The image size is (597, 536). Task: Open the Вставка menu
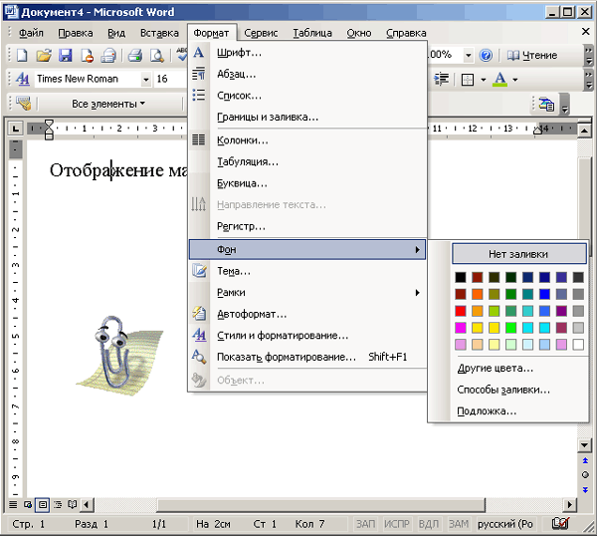159,33
